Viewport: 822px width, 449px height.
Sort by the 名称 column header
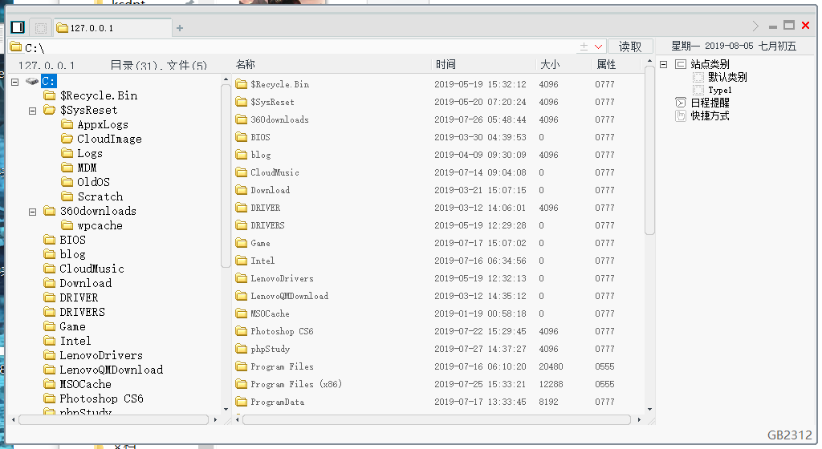(x=246, y=64)
